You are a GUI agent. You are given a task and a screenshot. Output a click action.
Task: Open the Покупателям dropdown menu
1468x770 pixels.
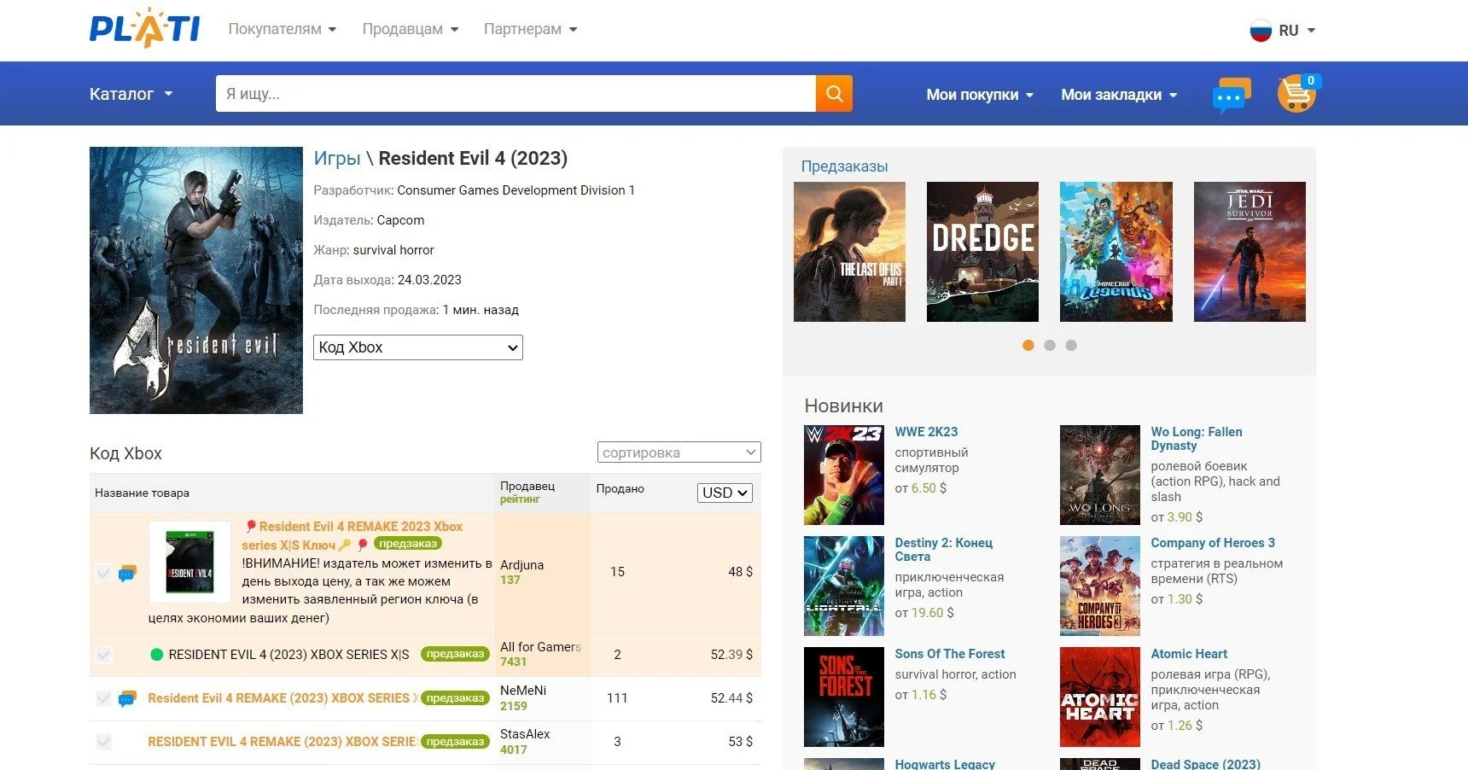tap(283, 29)
